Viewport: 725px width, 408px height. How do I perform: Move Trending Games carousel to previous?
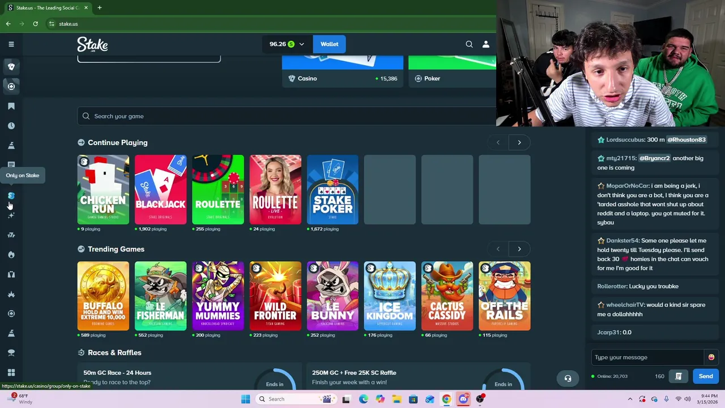tap(498, 249)
